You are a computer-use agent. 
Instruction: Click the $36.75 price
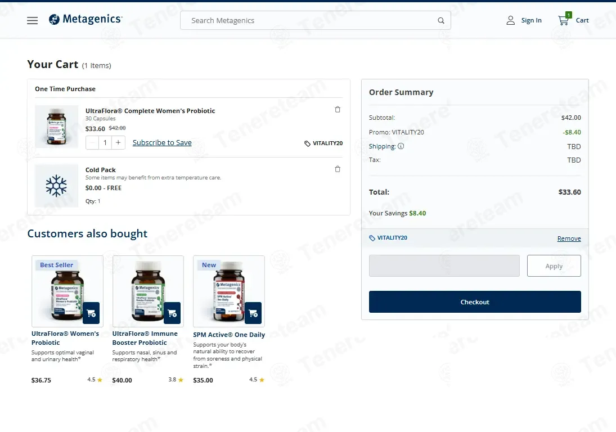[x=41, y=380]
